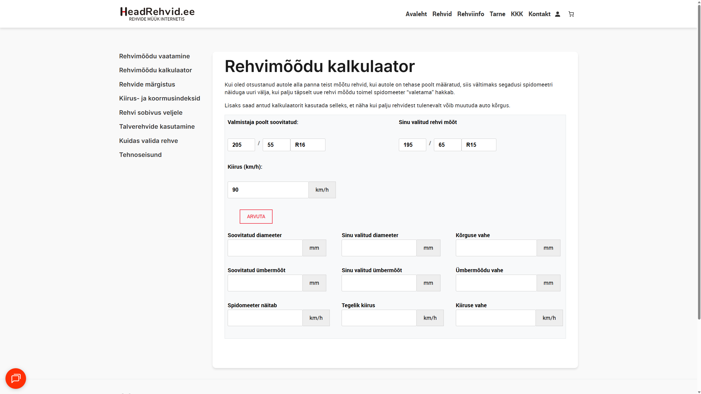Open the Tarne navigation link
701x394 pixels.
pyautogui.click(x=497, y=14)
